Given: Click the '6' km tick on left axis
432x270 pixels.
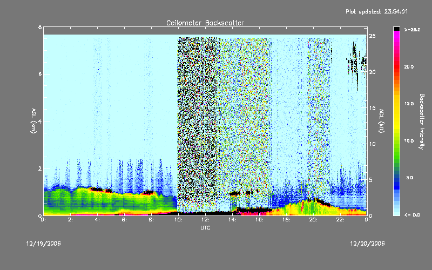Looking at the screenshot, I should click(x=40, y=74).
